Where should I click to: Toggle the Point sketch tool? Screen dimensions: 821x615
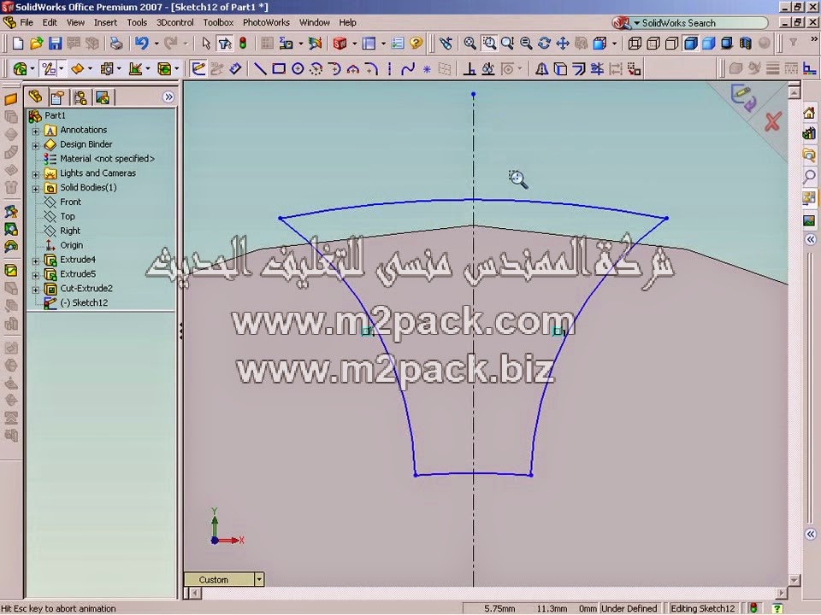427,69
